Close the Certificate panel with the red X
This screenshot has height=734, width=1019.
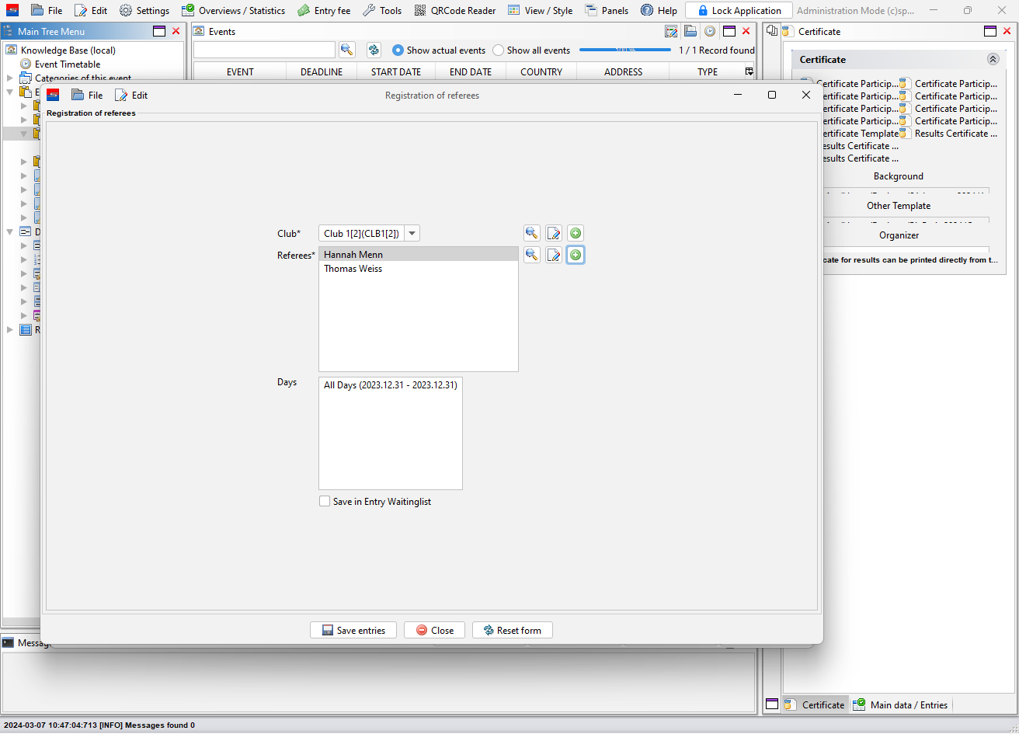pos(1008,31)
